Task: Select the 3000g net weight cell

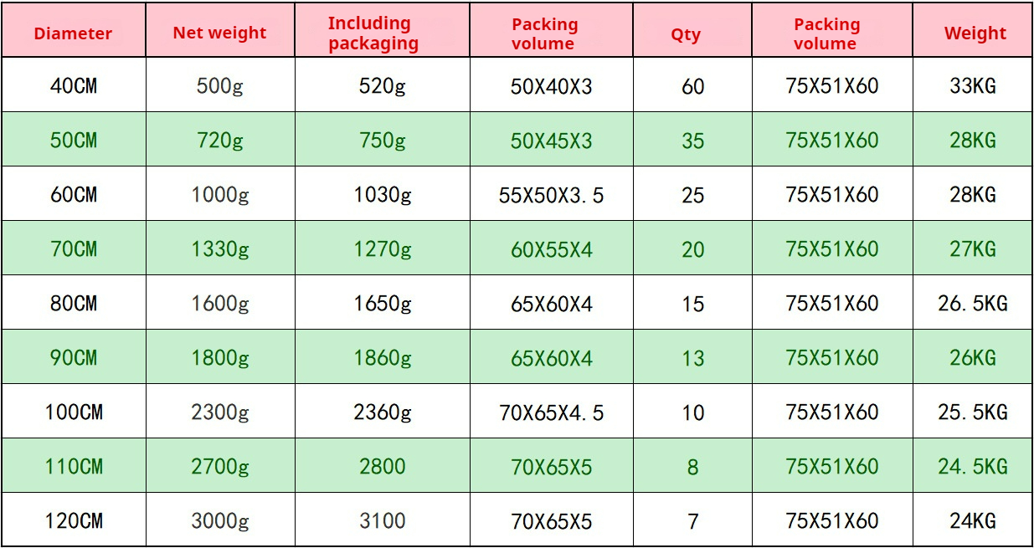Action: [220, 521]
